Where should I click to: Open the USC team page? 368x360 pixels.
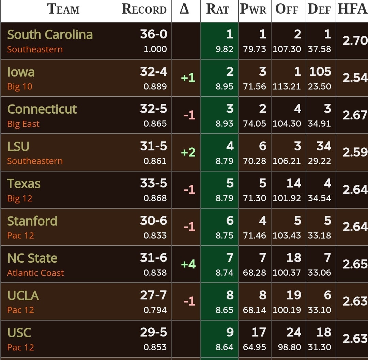point(19,333)
